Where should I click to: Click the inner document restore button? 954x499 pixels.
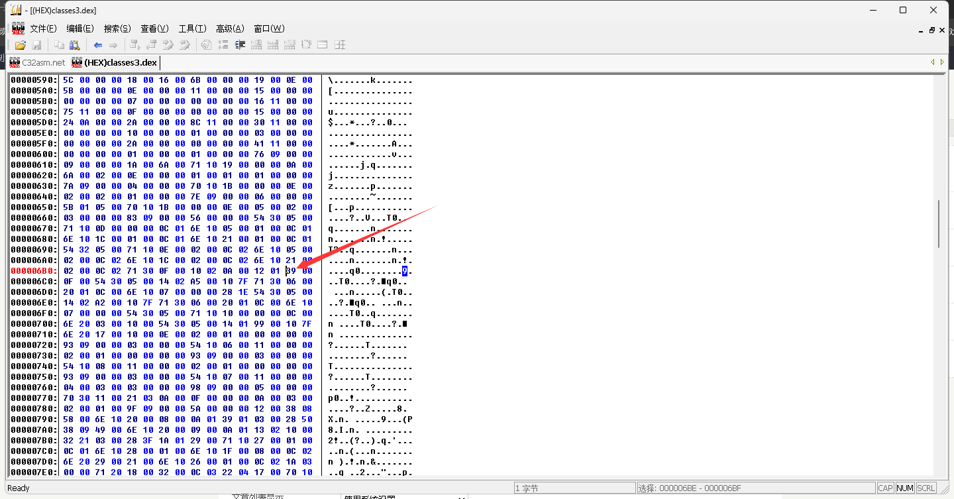tap(932, 30)
